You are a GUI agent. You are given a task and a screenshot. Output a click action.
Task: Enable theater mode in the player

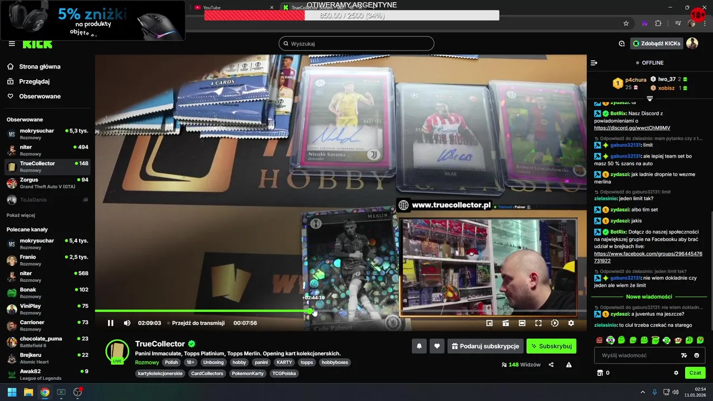pyautogui.click(x=522, y=323)
